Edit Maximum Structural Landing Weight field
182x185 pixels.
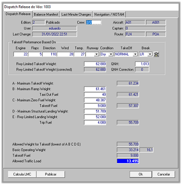pos(95,111)
